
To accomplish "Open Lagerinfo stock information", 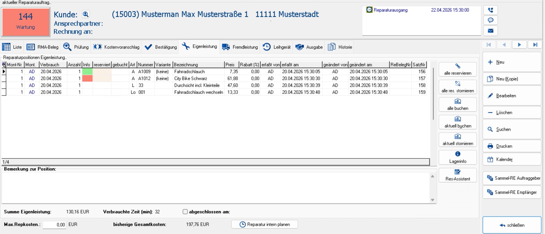I will pos(458,157).
